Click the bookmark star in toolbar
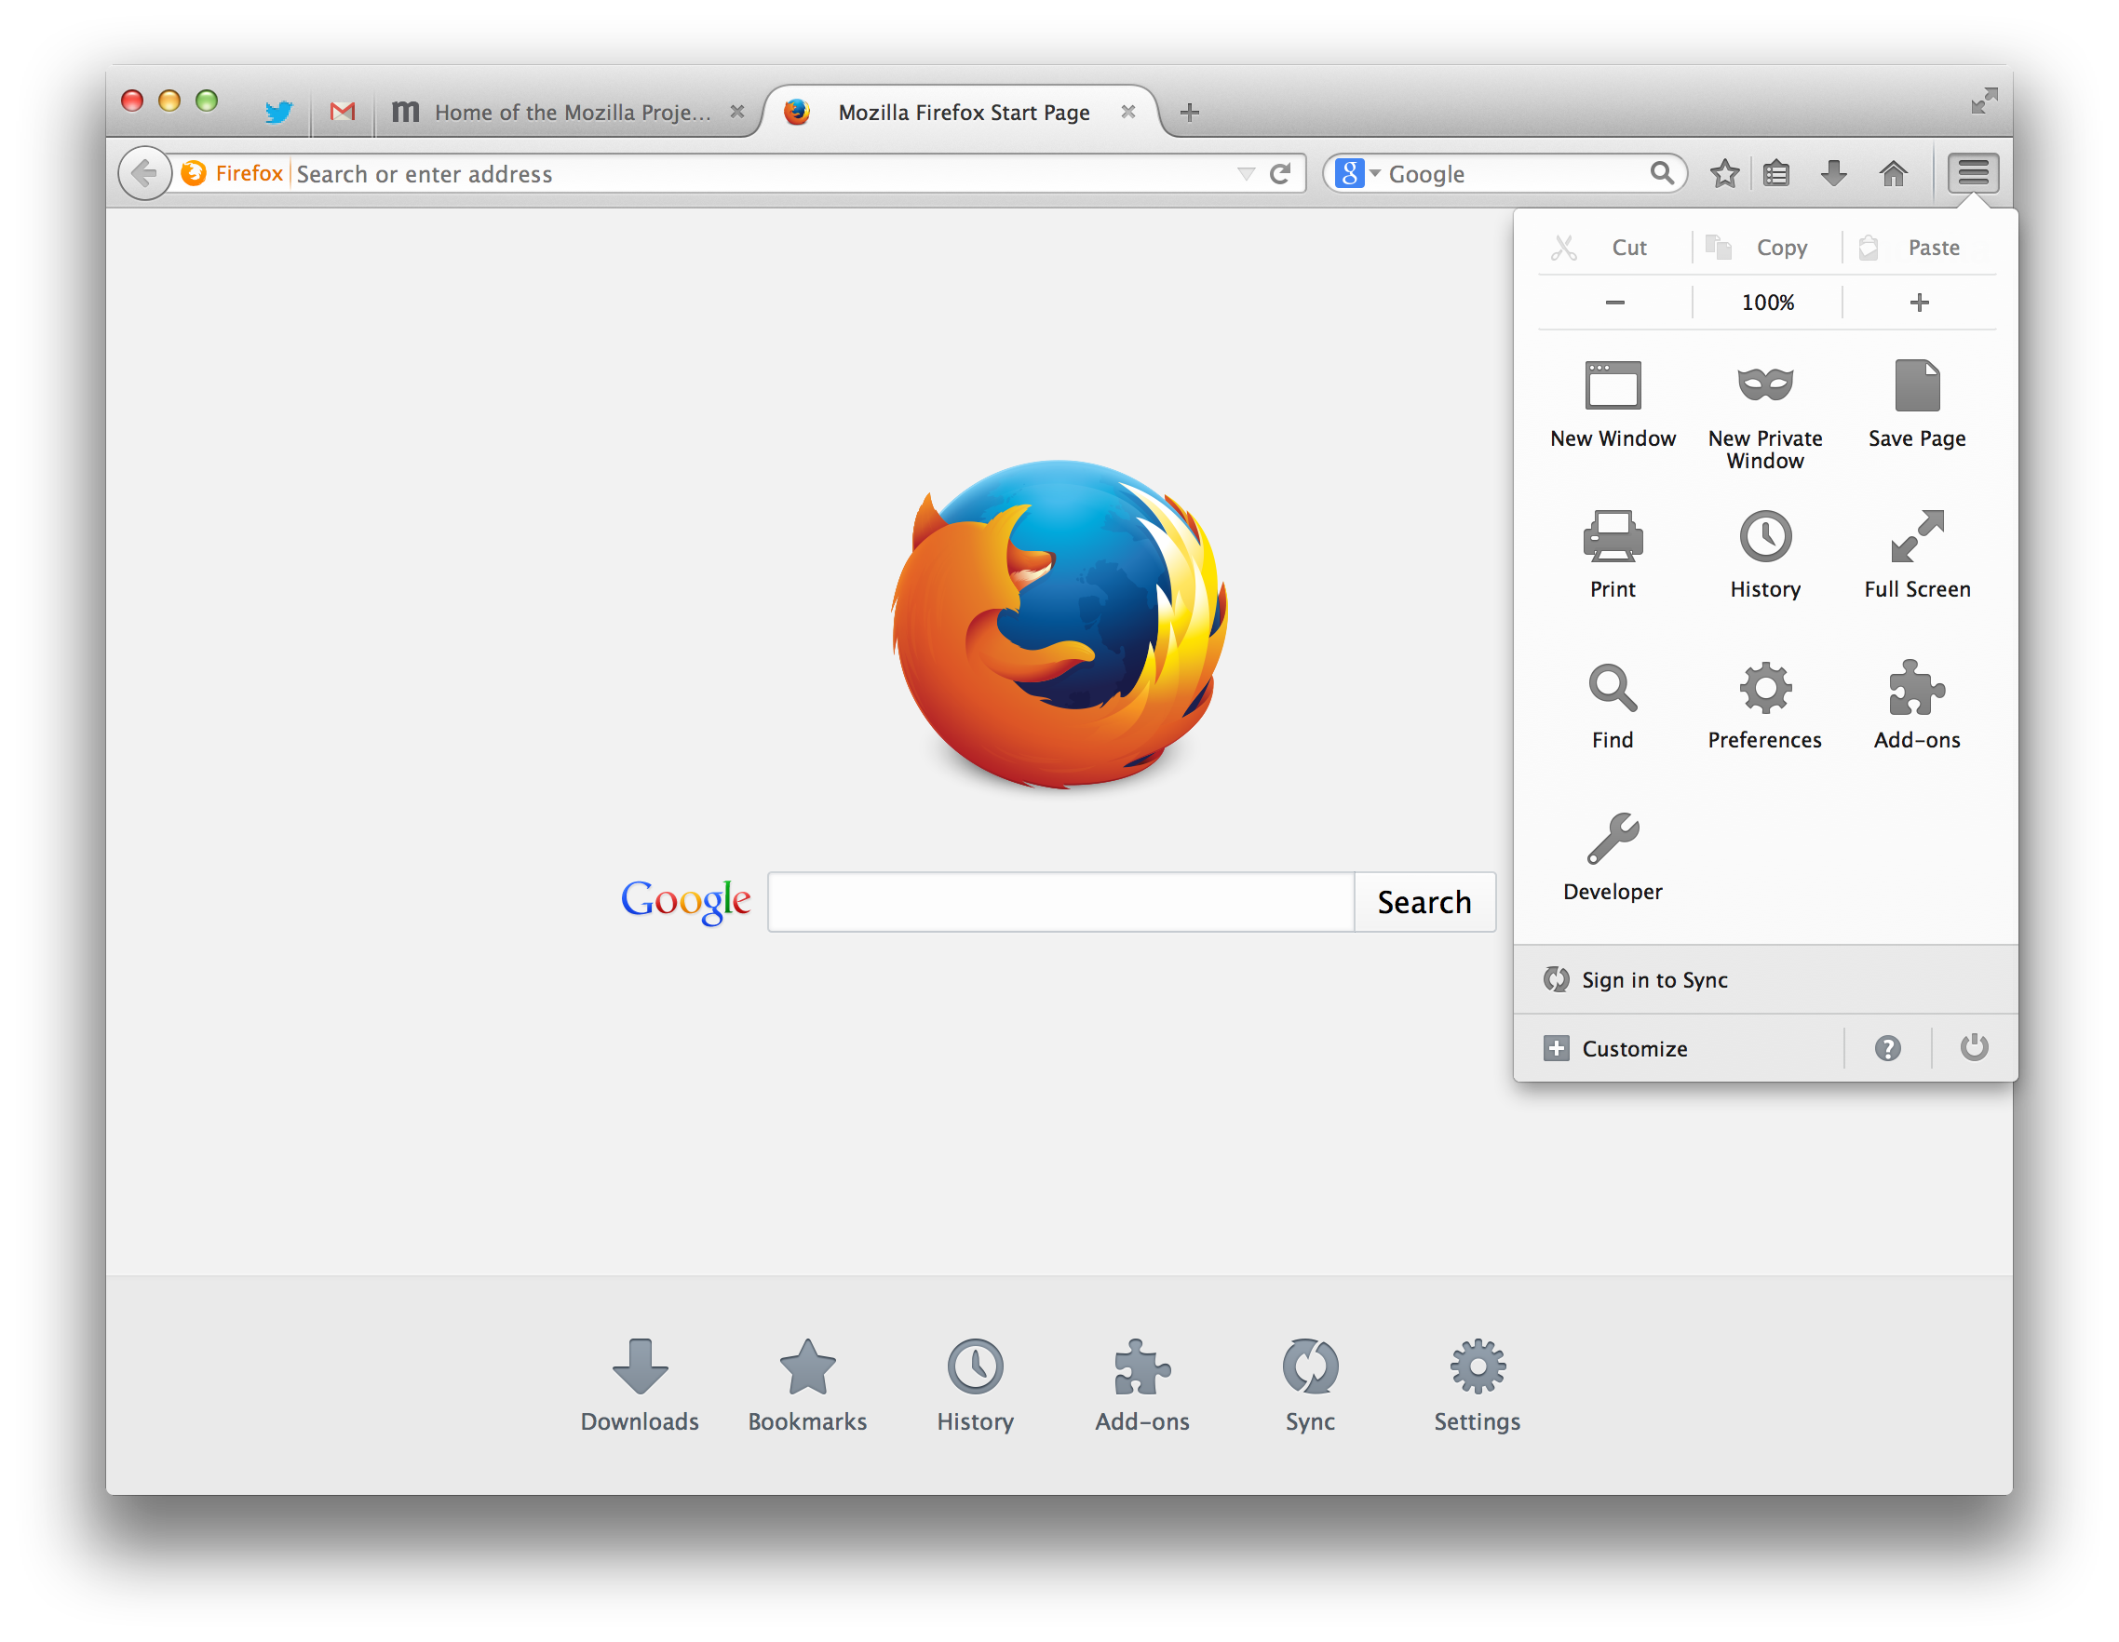 tap(1723, 172)
